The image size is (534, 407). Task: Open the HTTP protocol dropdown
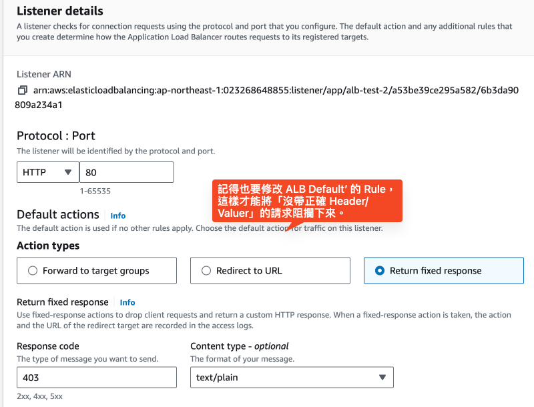coord(47,172)
